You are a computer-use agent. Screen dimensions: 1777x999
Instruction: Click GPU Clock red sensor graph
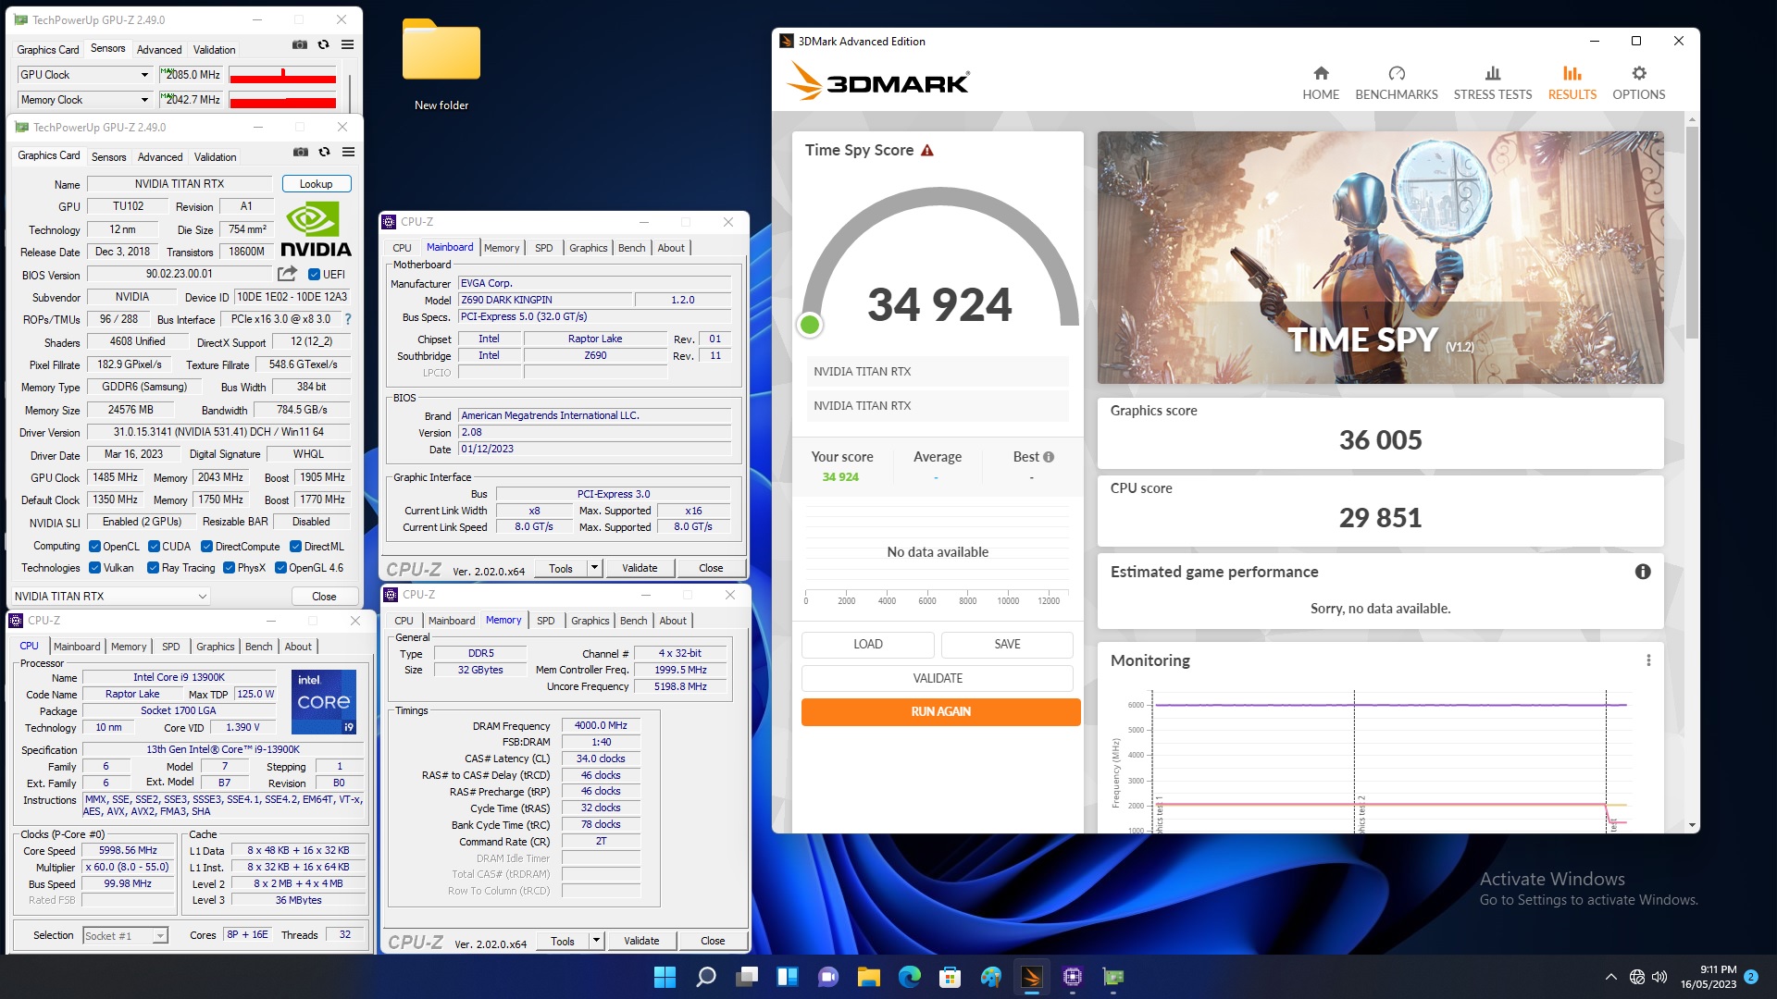[x=282, y=75]
